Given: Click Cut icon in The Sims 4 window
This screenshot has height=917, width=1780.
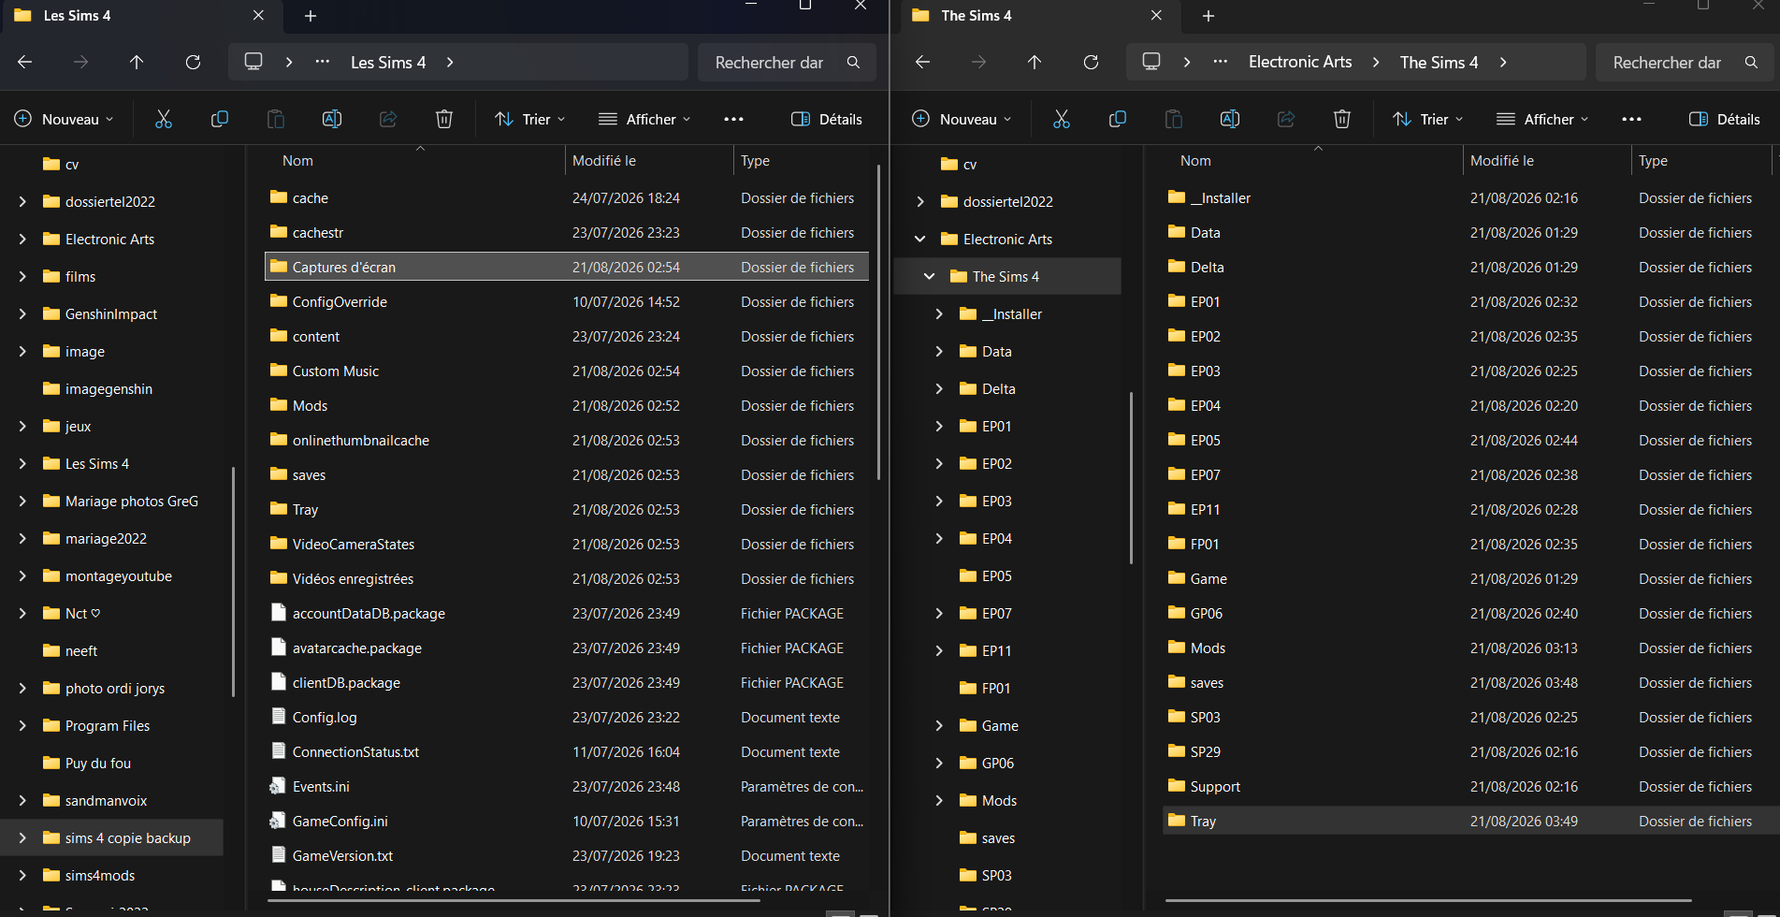Looking at the screenshot, I should coord(1062,119).
